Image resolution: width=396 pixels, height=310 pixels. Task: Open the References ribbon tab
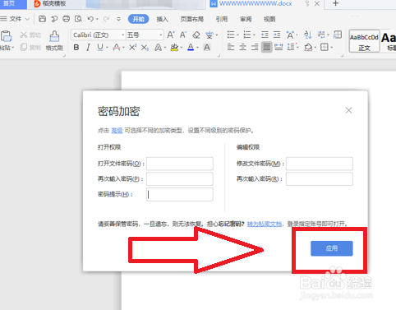coord(222,19)
